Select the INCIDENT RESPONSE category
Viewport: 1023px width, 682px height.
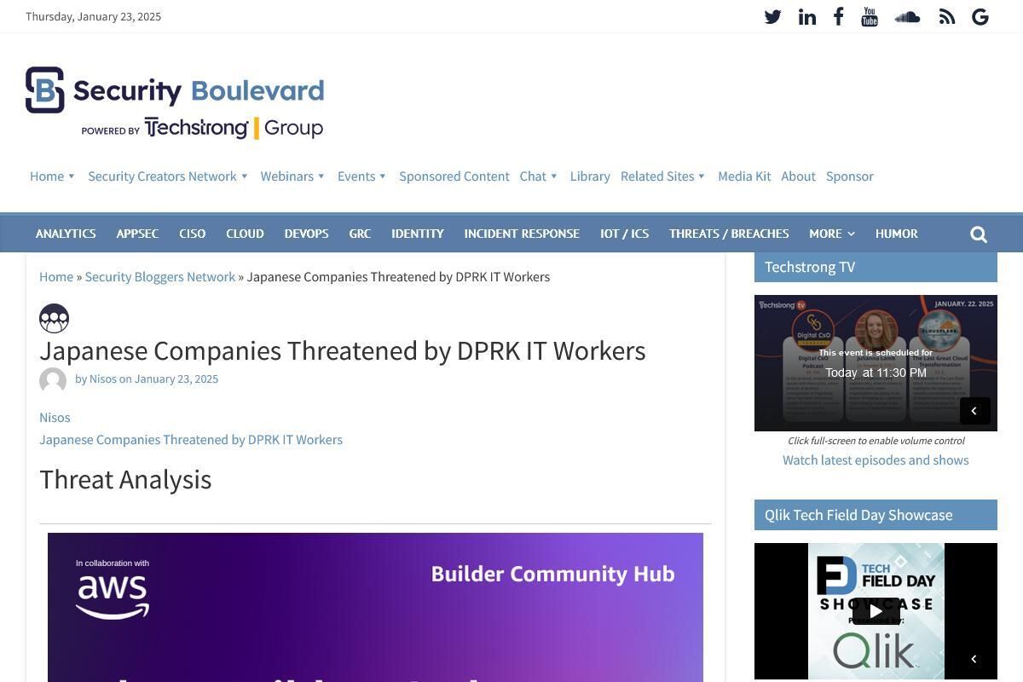click(522, 234)
